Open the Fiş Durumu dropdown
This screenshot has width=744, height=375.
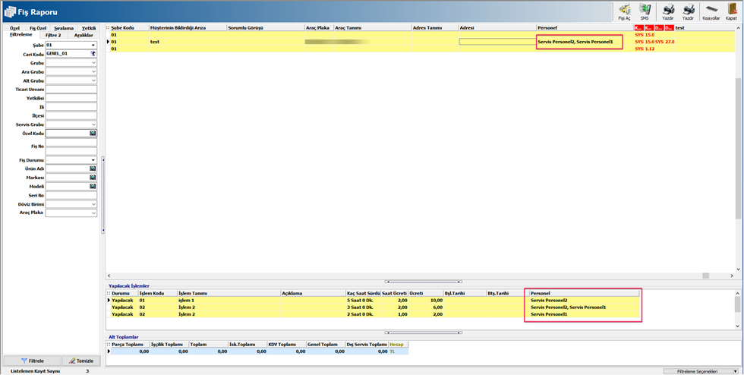93,160
